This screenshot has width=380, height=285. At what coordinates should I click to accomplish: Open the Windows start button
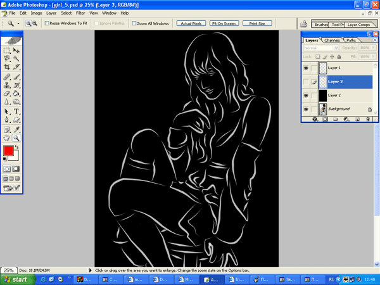pos(17,280)
